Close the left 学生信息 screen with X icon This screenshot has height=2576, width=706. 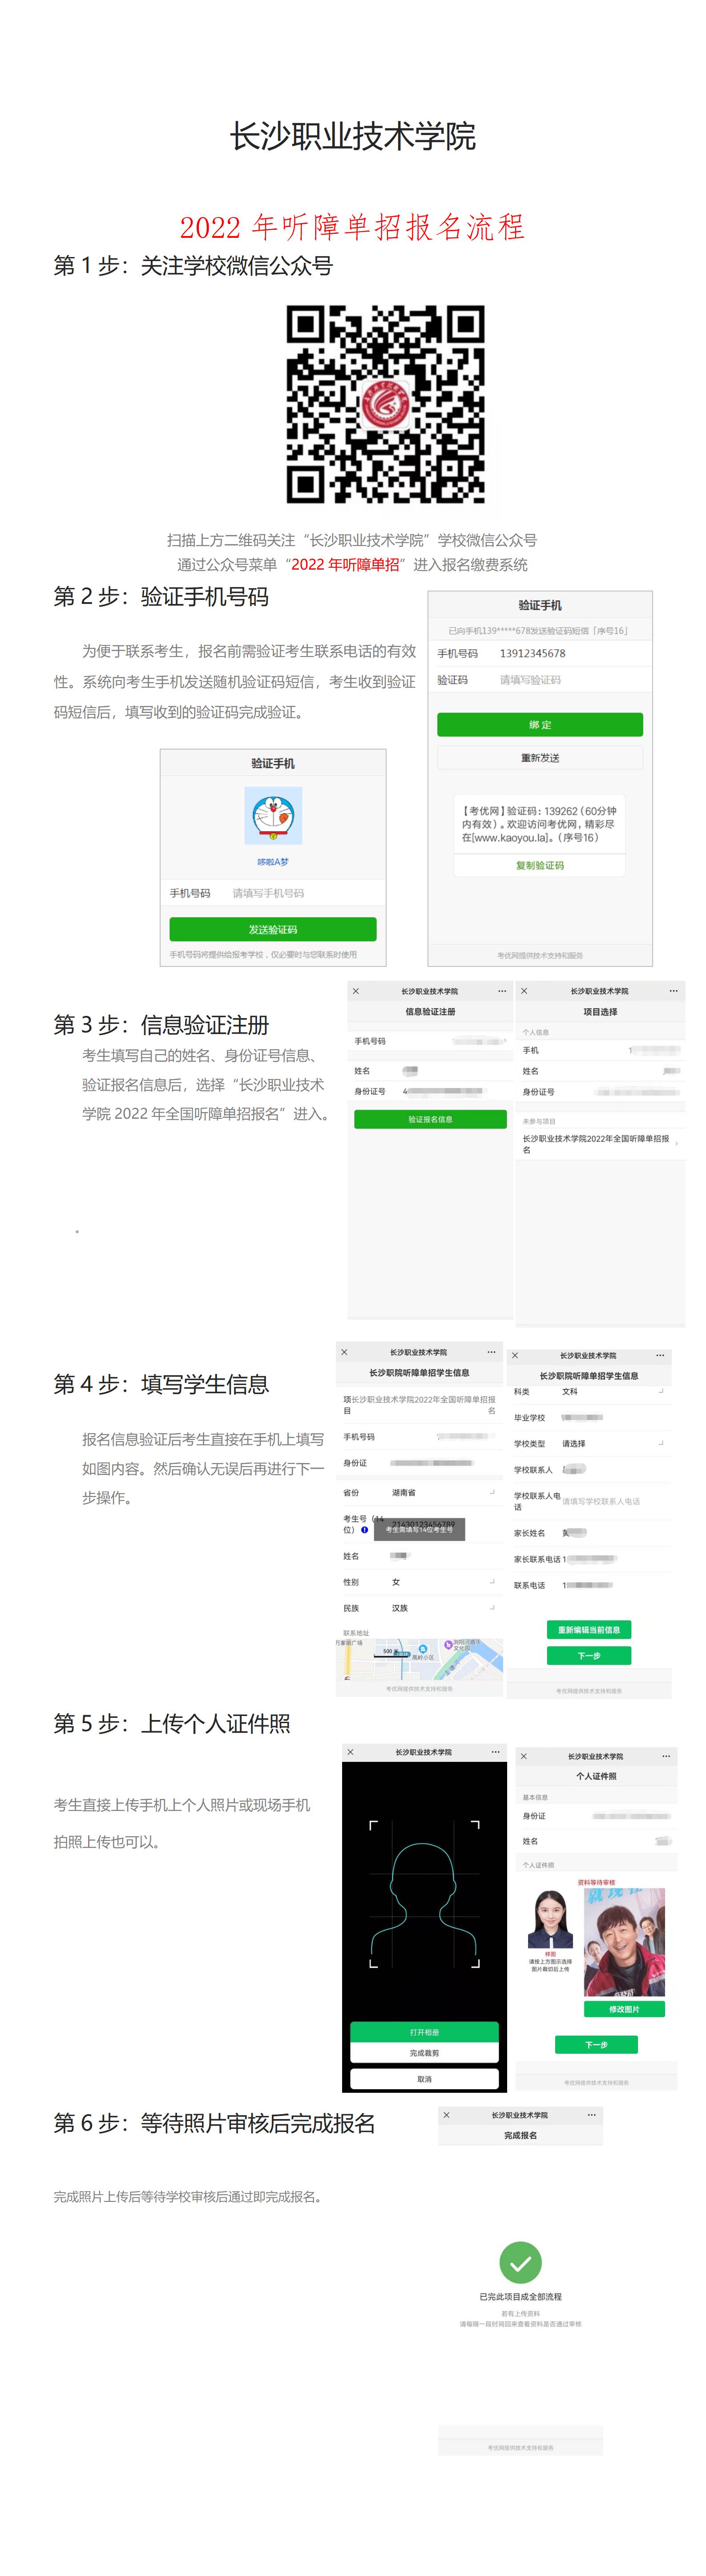click(x=344, y=1352)
